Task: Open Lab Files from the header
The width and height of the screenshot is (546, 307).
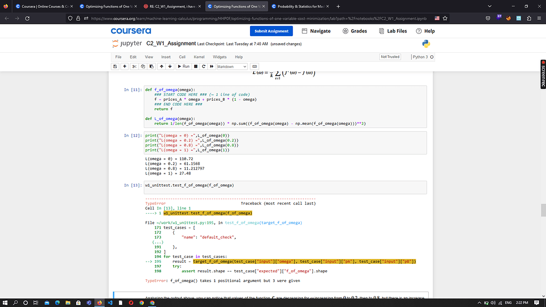Action: point(393,31)
